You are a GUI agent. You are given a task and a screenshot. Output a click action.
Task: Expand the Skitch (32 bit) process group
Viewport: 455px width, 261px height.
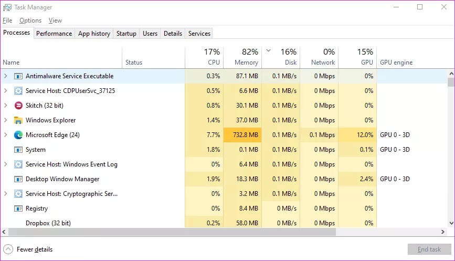pyautogui.click(x=6, y=106)
